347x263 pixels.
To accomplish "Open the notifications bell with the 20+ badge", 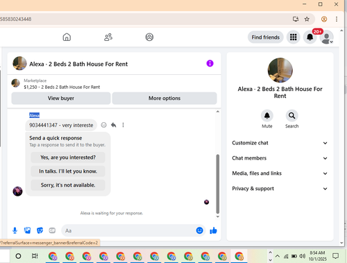I will pos(310,37).
